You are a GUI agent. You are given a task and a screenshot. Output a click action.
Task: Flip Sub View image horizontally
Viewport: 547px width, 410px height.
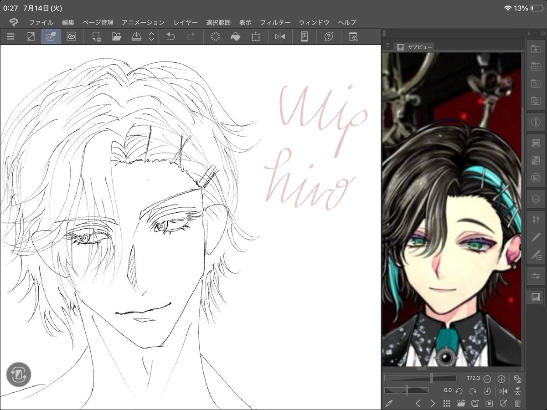(503, 391)
